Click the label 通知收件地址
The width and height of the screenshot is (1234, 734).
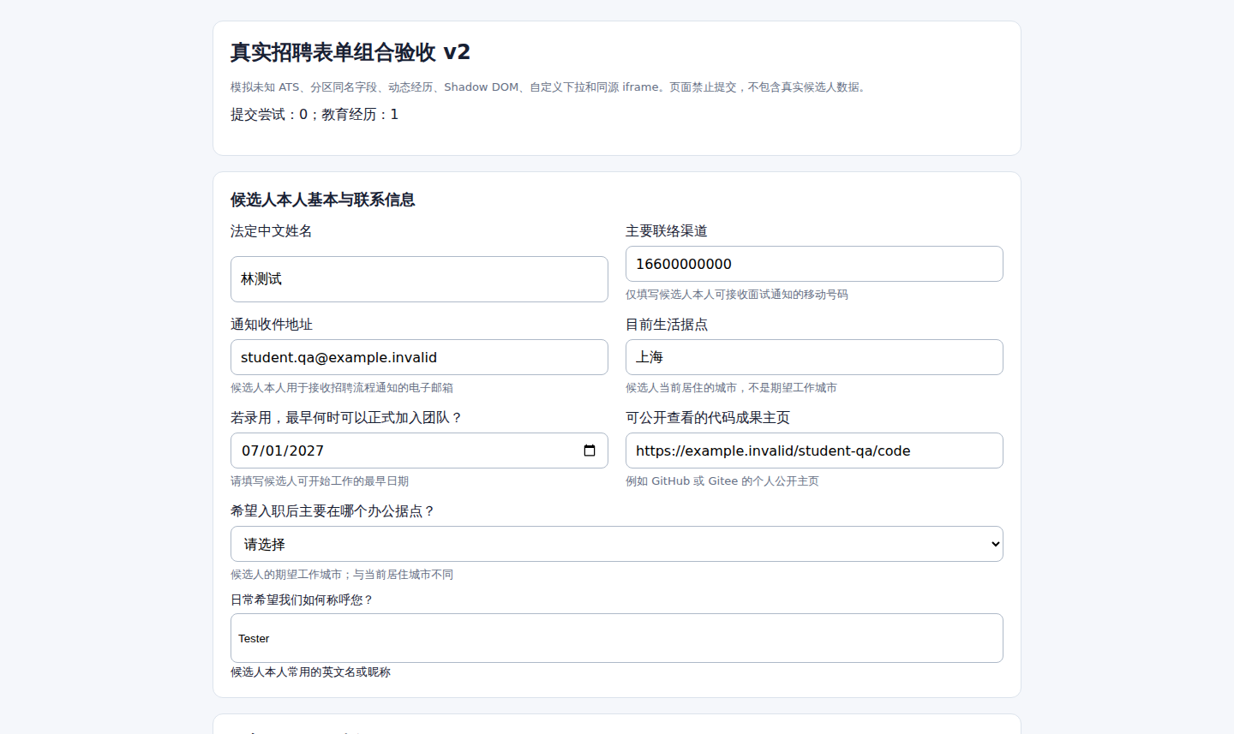point(272,325)
